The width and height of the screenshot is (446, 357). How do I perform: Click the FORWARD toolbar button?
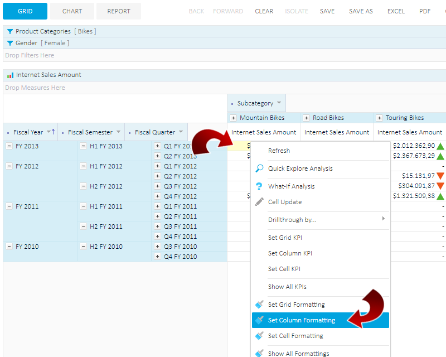tap(228, 11)
